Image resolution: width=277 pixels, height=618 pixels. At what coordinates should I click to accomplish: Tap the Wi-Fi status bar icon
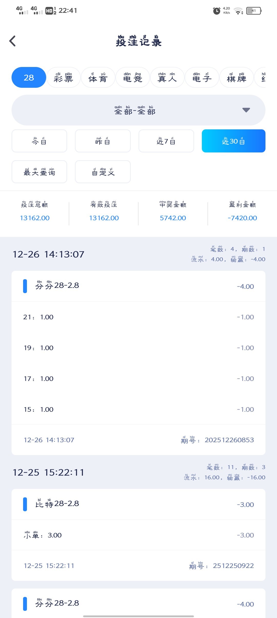tap(239, 11)
